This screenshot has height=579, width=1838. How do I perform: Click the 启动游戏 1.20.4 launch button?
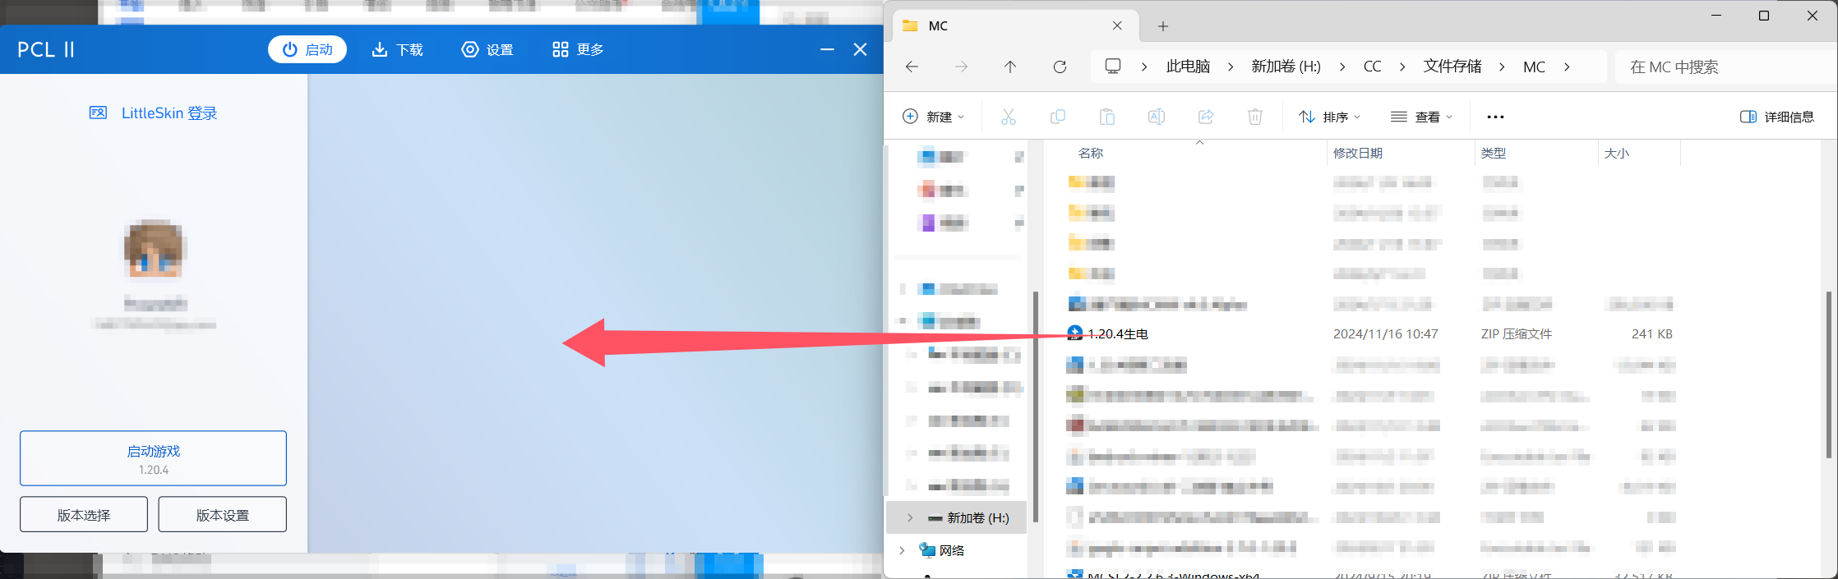pyautogui.click(x=154, y=458)
